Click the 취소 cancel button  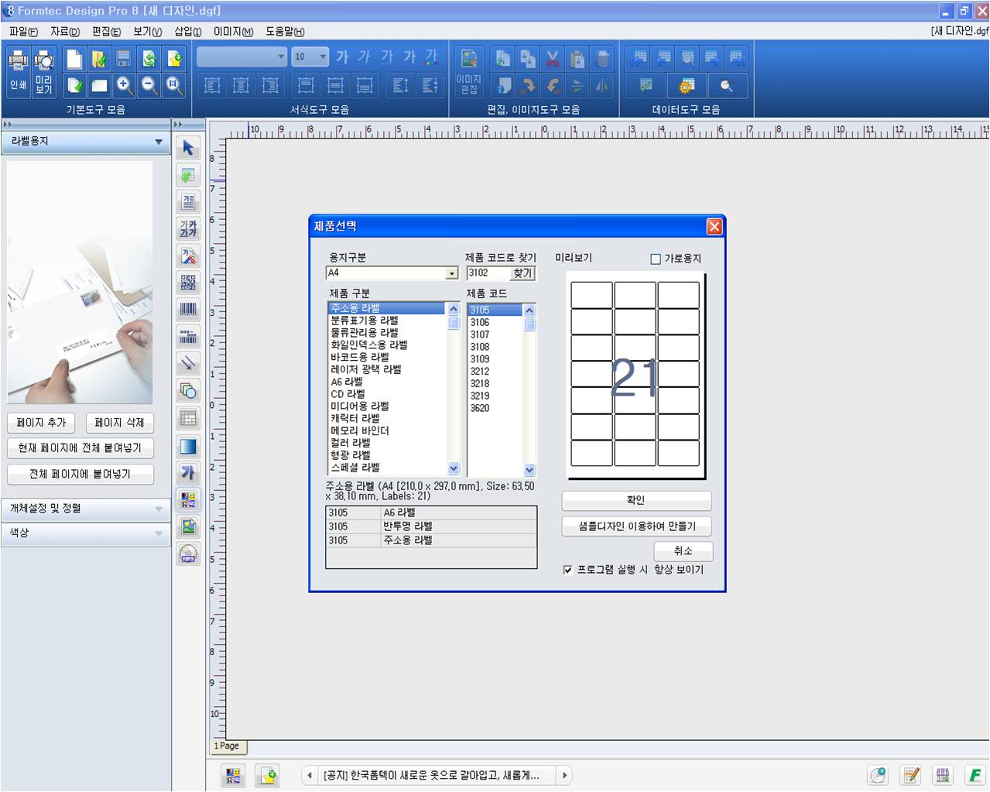pyautogui.click(x=683, y=551)
